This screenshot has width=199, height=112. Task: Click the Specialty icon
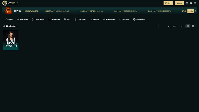point(91,19)
